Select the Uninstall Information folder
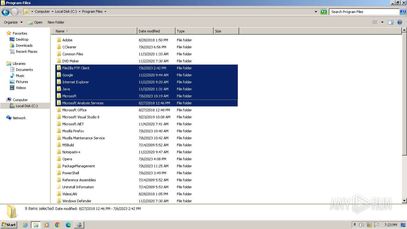This screenshot has height=229, width=407. [x=78, y=187]
